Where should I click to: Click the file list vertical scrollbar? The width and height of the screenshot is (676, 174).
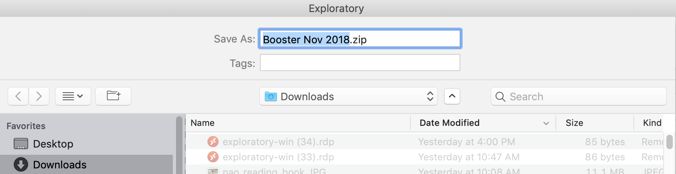pyautogui.click(x=670, y=152)
